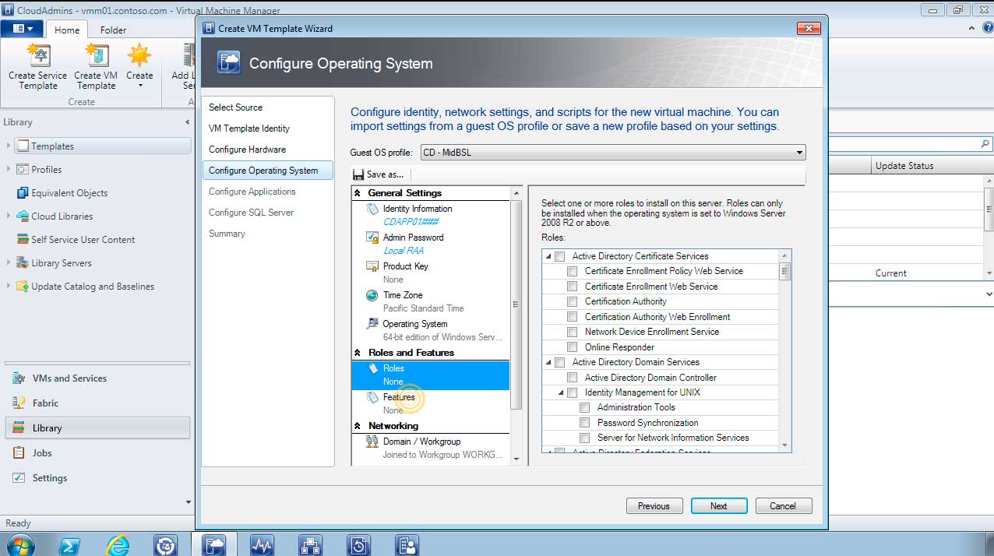This screenshot has width=994, height=556.
Task: Check Network Device Enrollment Service
Action: 573,332
